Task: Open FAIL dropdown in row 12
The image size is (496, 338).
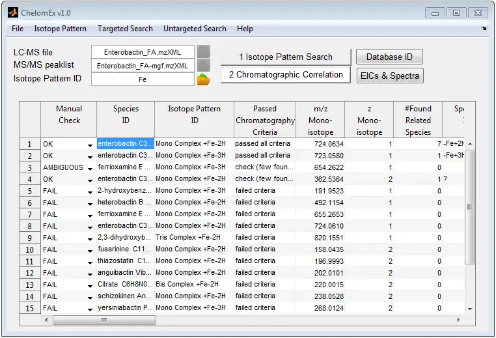Action: [90, 274]
